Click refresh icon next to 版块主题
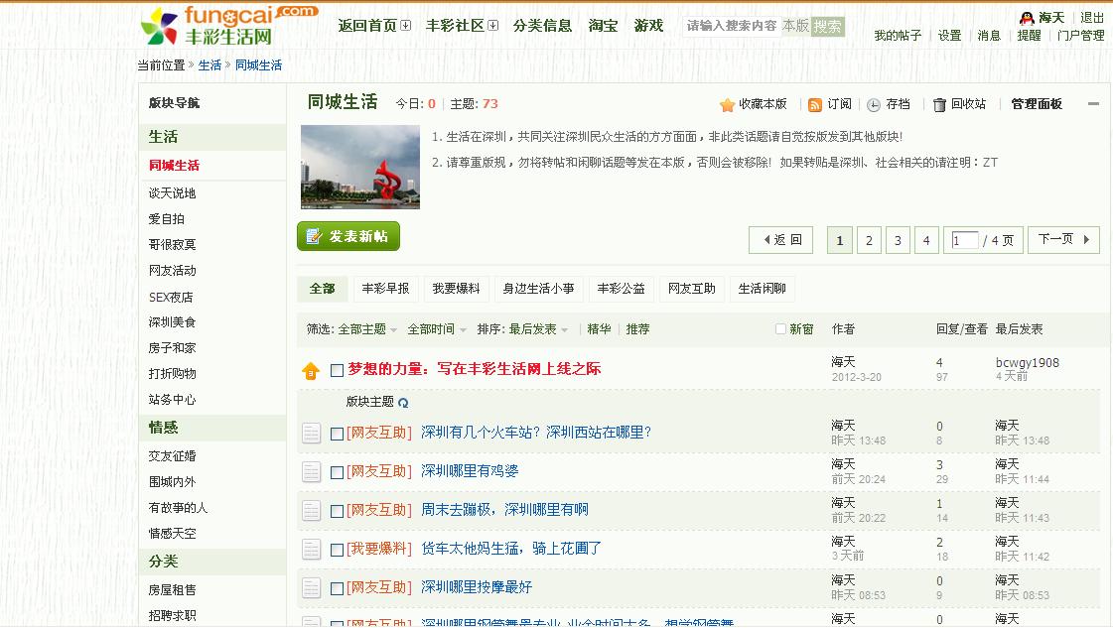 403,403
